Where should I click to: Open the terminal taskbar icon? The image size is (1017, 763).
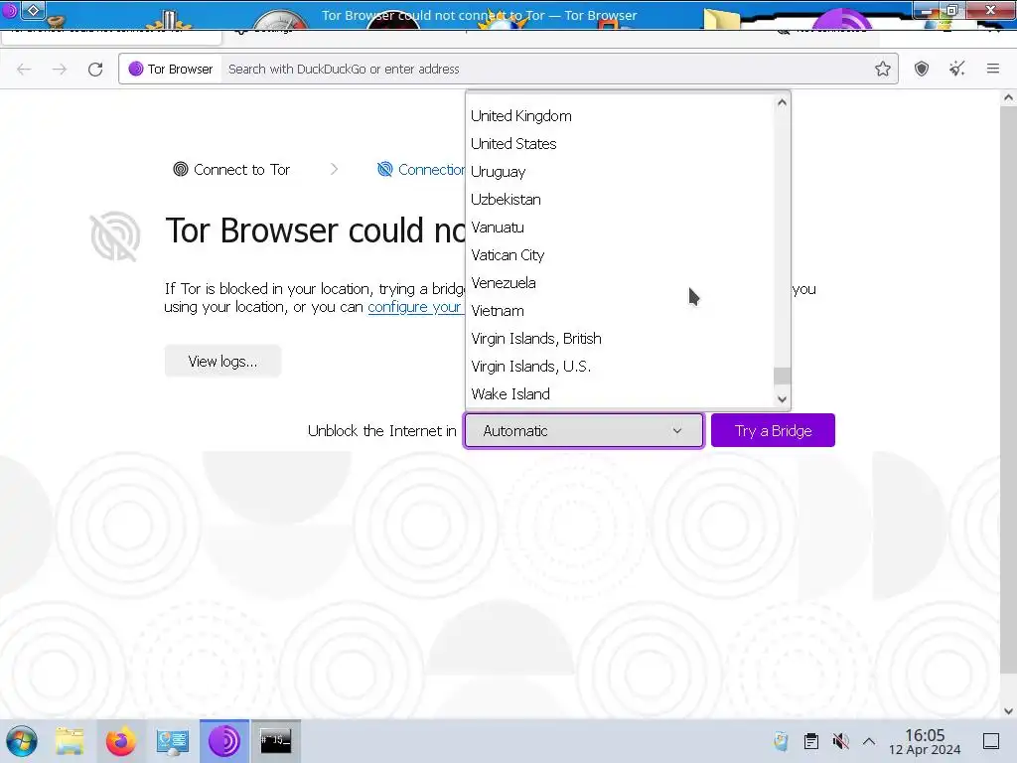pyautogui.click(x=276, y=741)
